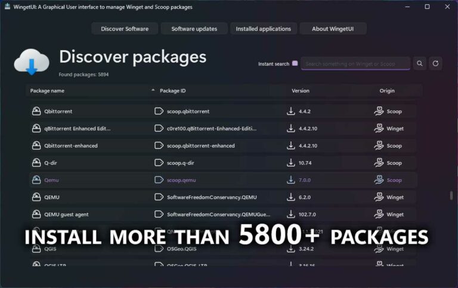
Task: Click the c0re100.qBittorrent-Enhanced ID tag icon
Action: point(159,128)
